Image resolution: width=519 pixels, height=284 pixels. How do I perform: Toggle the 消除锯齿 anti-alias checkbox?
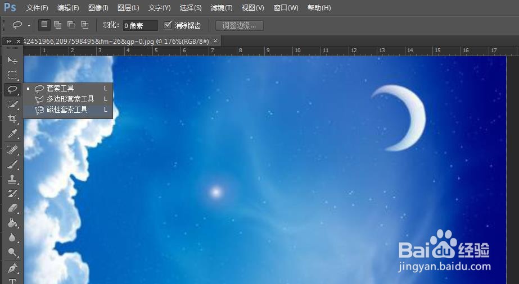tap(168, 25)
